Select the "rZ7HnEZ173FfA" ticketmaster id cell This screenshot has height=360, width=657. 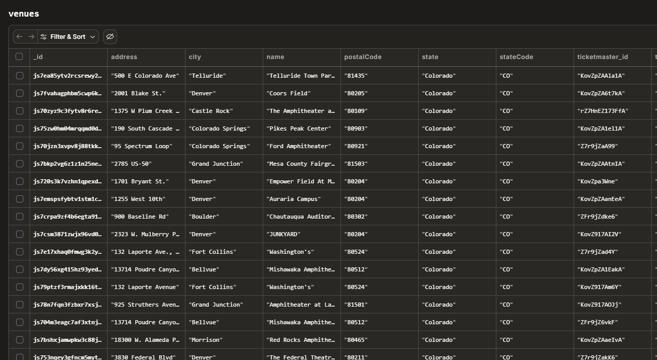point(612,111)
